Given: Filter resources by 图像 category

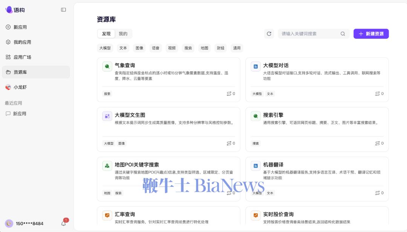Looking at the screenshot, I should tap(139, 48).
